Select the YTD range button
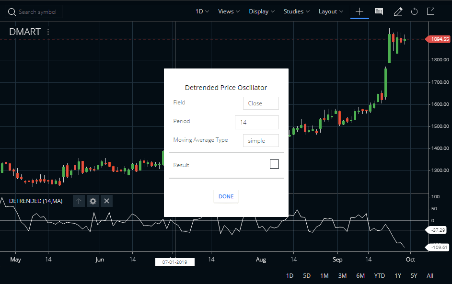The image size is (452, 284). tap(379, 276)
